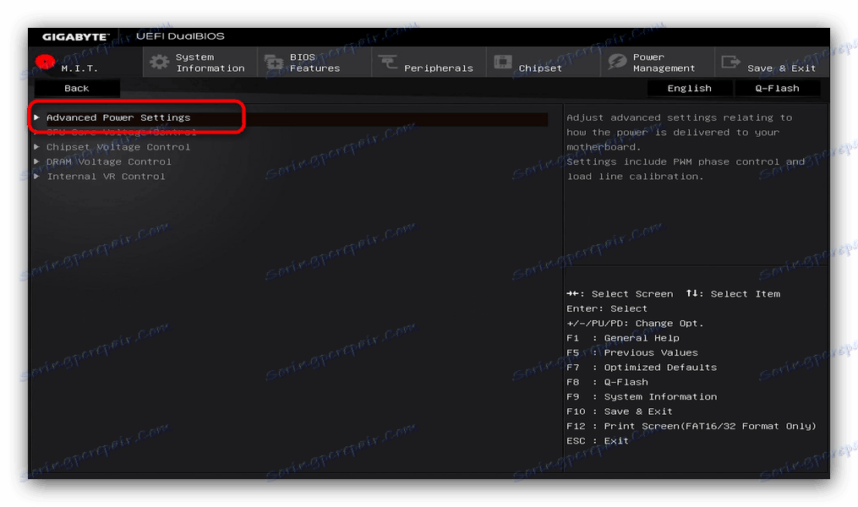Click the 'F5 : Previous Values' line
Viewport: 858px width, 507px height.
[632, 352]
